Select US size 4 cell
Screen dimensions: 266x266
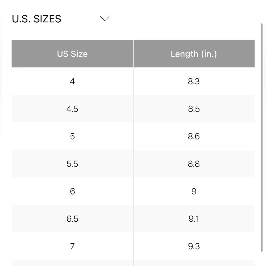click(72, 81)
